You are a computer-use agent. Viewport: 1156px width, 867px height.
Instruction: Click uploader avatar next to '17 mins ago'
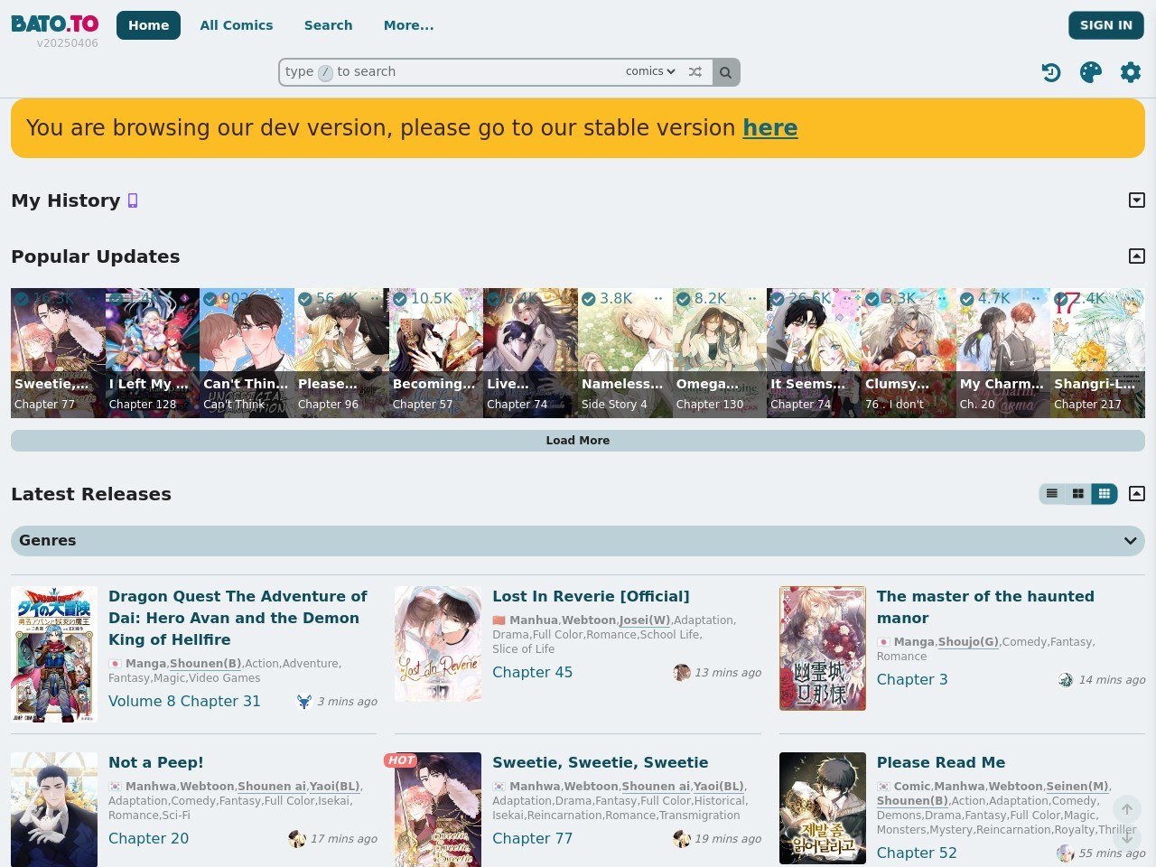pos(297,839)
